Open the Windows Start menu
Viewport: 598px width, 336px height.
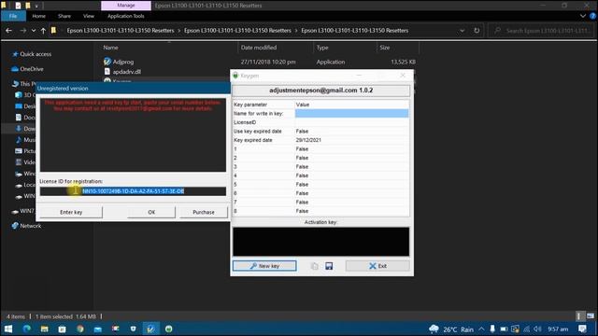pos(8,329)
